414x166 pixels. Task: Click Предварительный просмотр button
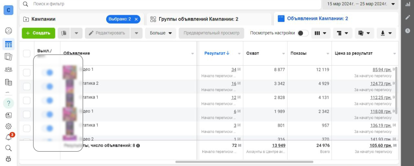(x=211, y=33)
